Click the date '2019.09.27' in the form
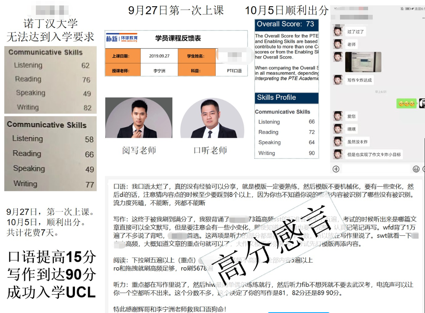The width and height of the screenshot is (425, 313). [159, 56]
